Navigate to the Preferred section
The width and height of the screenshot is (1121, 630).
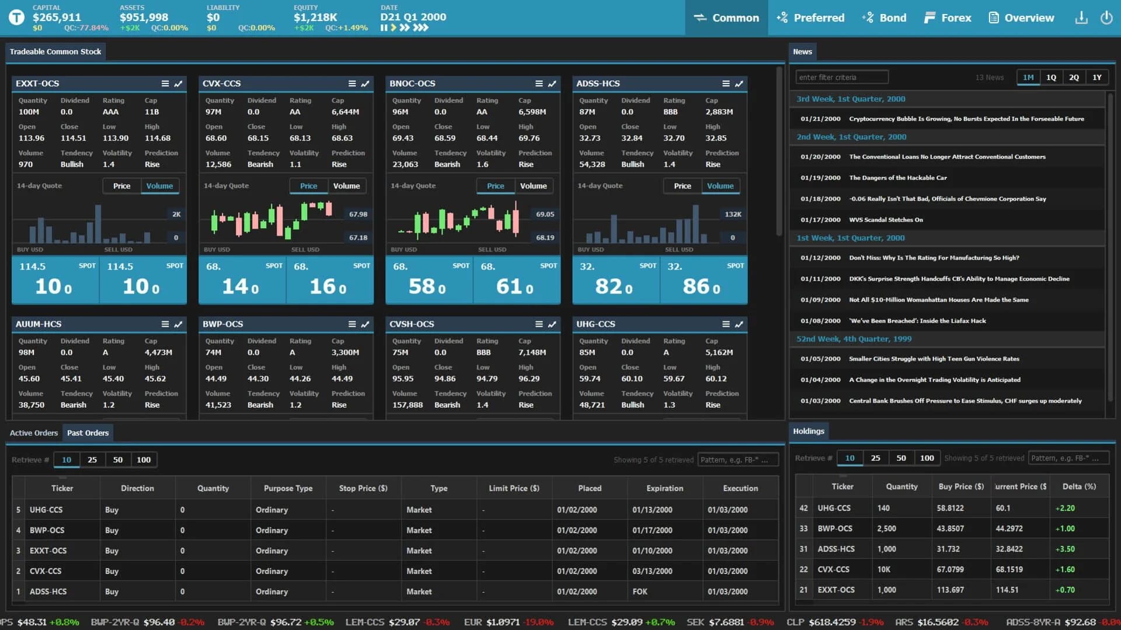810,17
